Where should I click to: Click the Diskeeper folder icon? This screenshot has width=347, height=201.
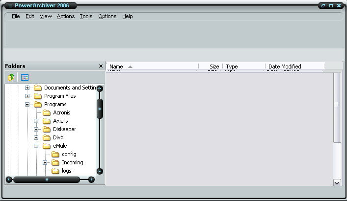click(47, 130)
